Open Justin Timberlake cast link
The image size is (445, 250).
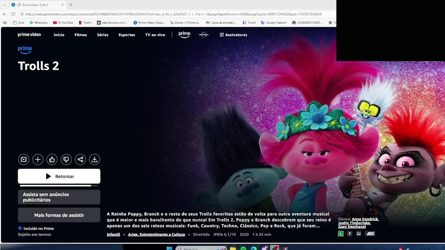pos(354,223)
